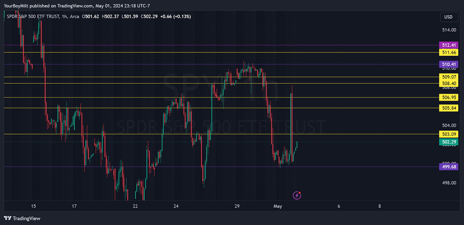Click the purple lightning event icon
Screen dimensions: 464x225
297,195
